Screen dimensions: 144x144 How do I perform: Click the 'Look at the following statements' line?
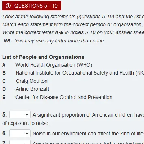pos(73,17)
